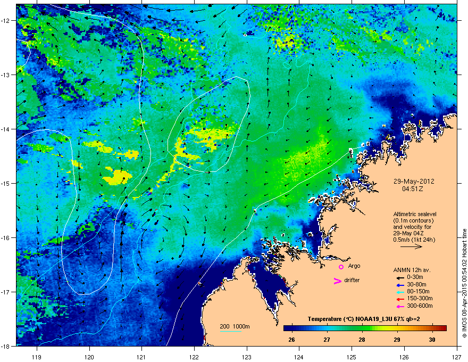468x362 pixels.
Task: Click latitude axis label -16
Action: coord(6,238)
